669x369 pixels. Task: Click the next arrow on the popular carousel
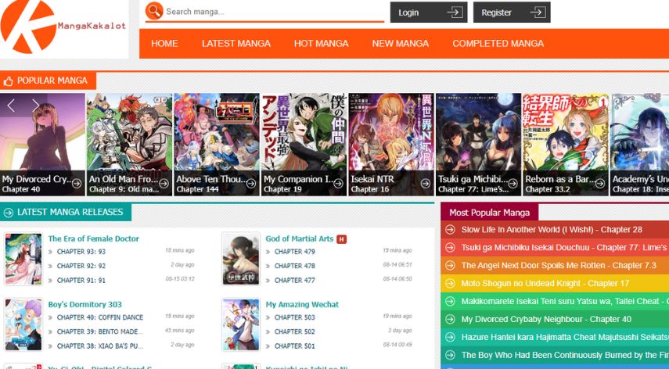point(35,106)
